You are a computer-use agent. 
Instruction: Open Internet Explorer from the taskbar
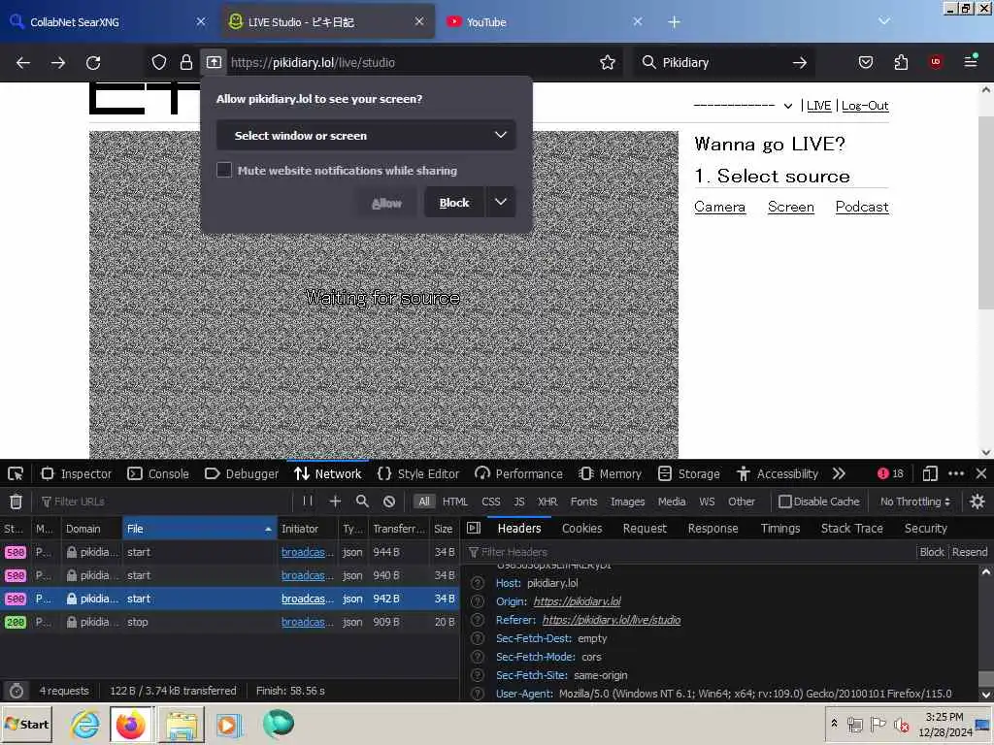(x=85, y=724)
